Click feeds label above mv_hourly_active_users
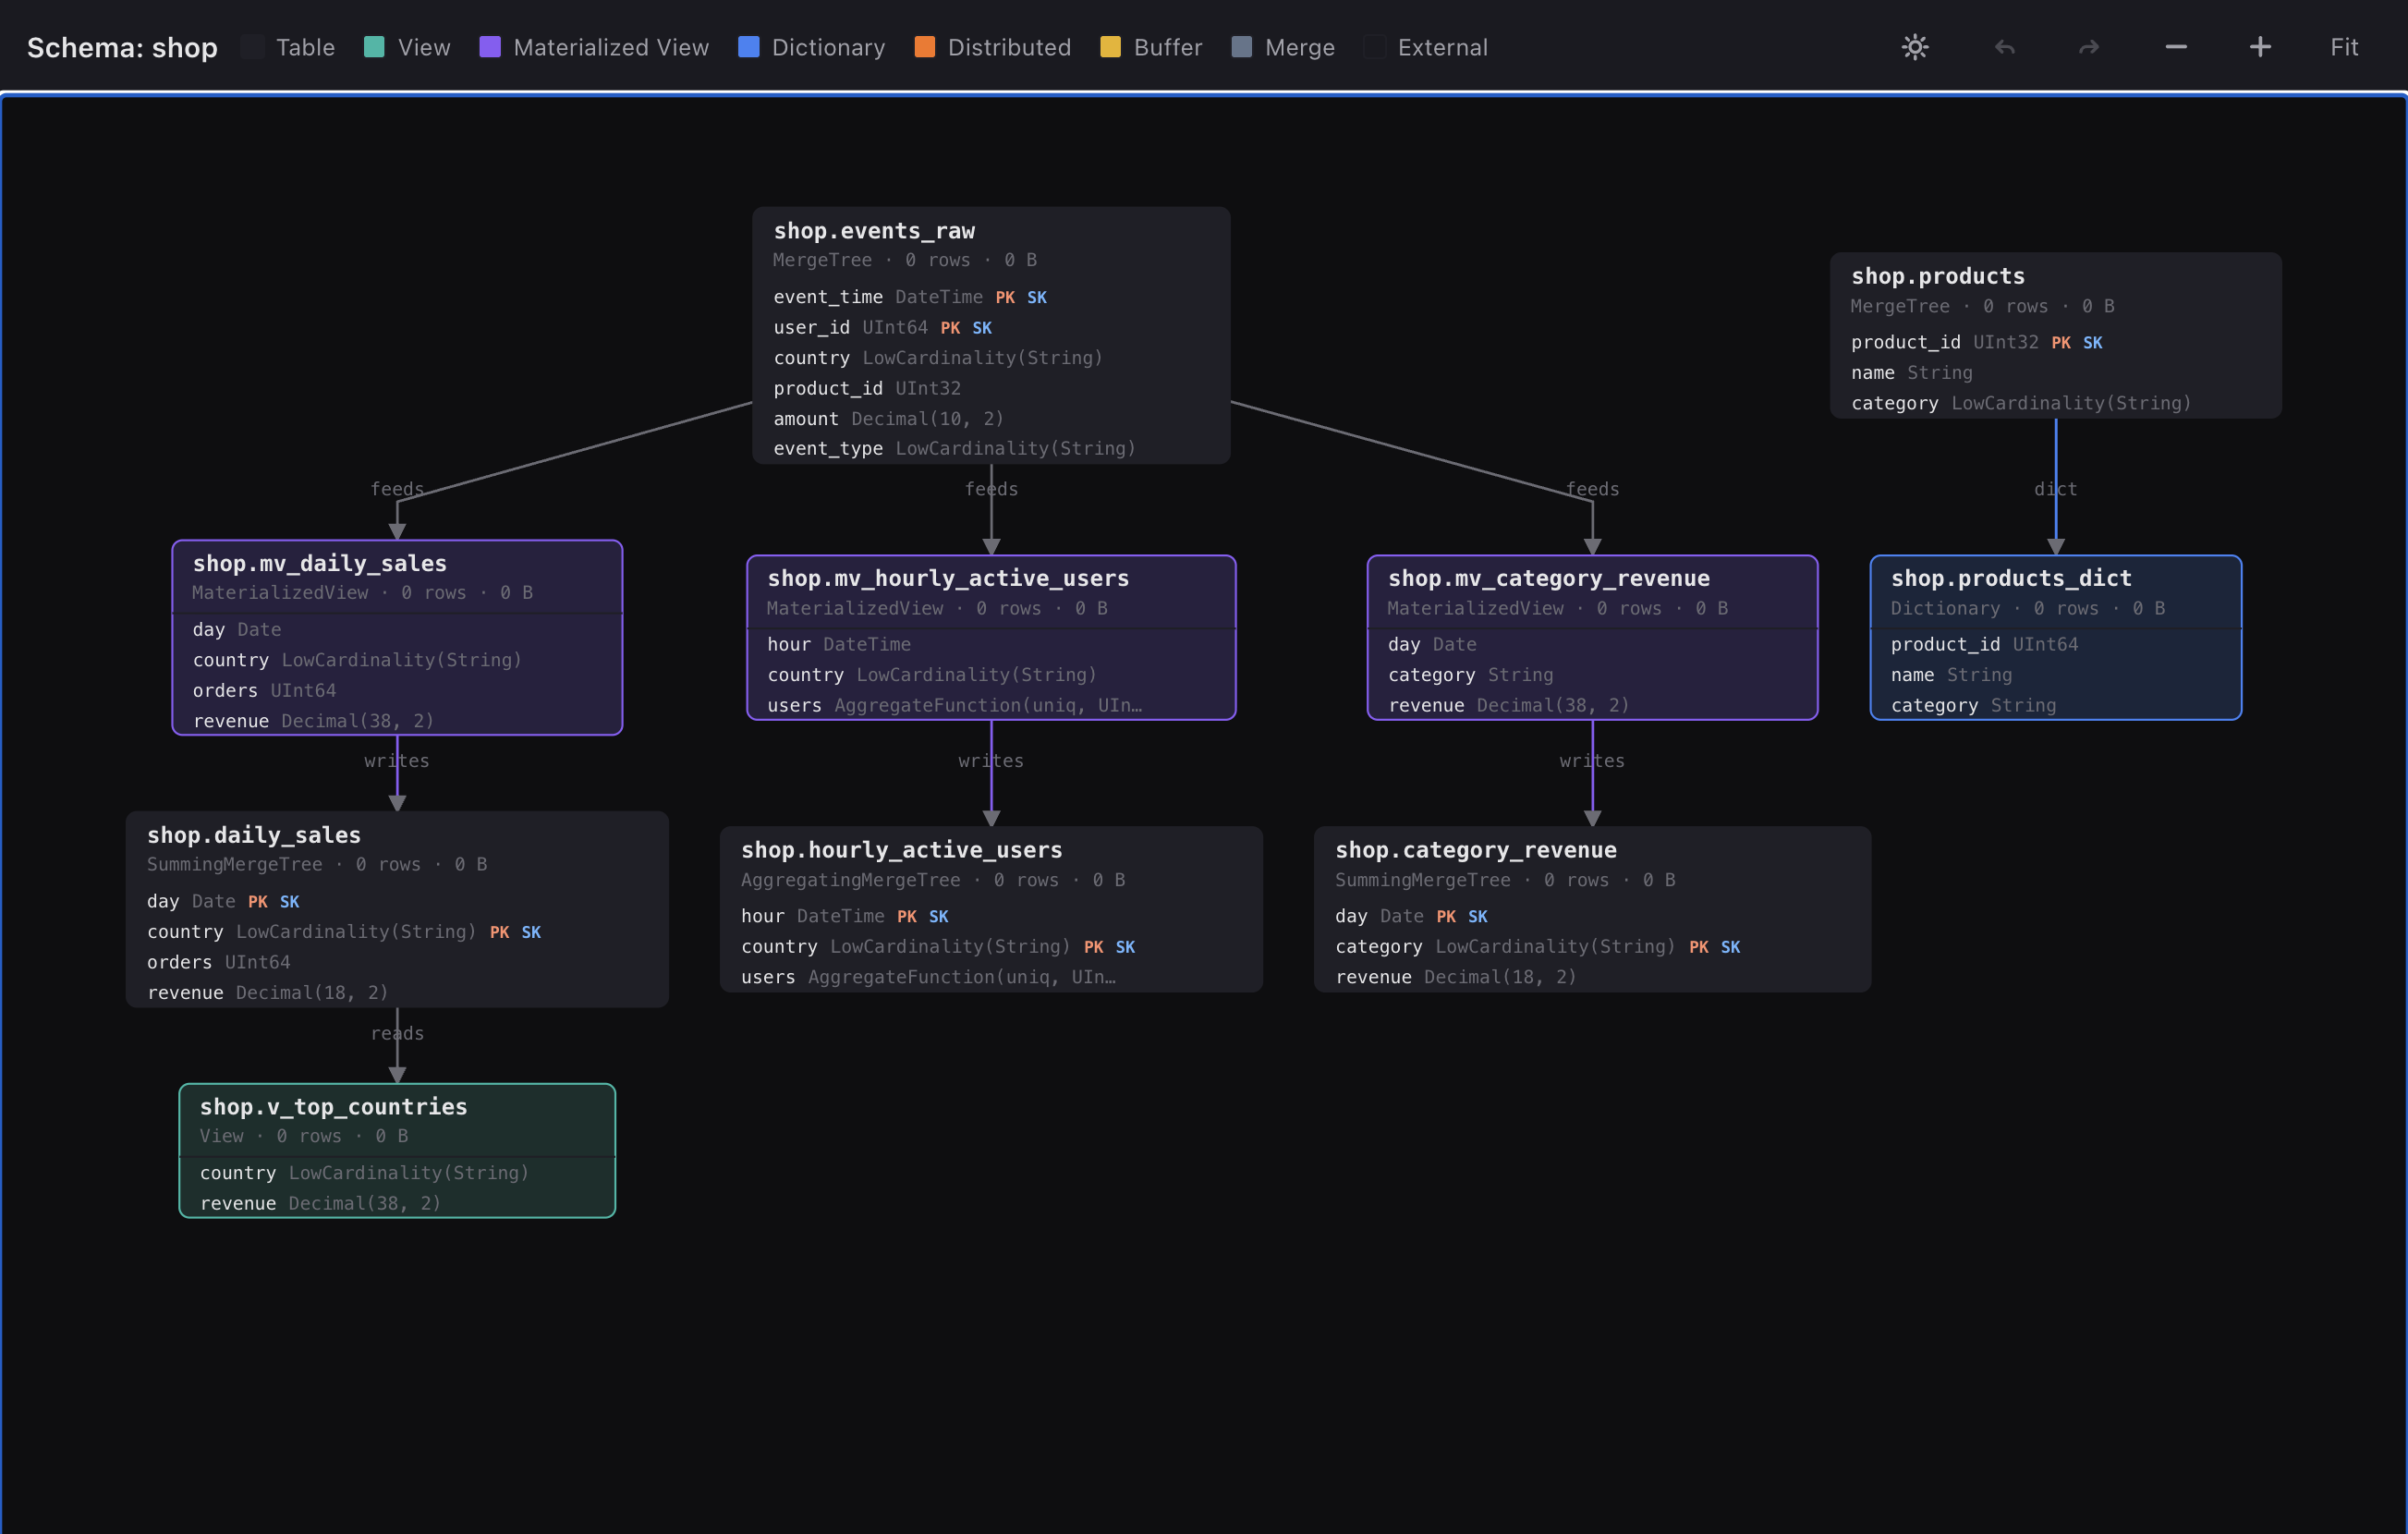Viewport: 2408px width, 1534px height. 991,489
